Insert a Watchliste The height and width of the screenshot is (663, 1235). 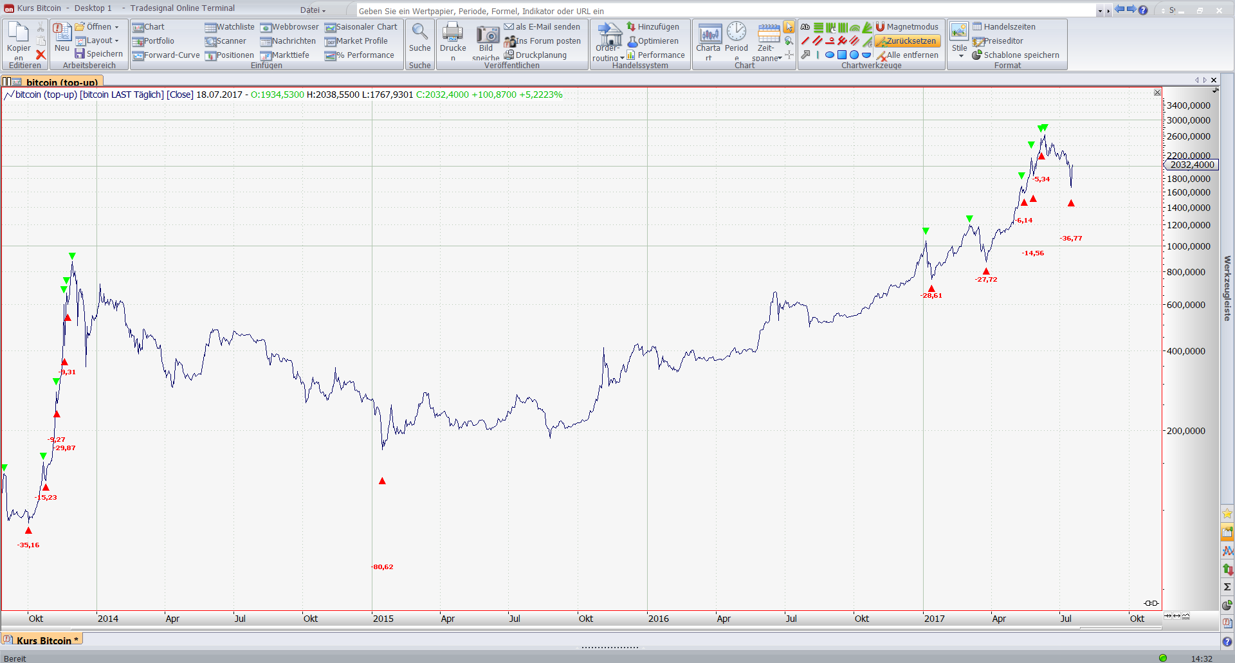[230, 27]
